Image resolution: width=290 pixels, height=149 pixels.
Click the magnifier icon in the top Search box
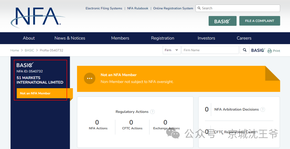(x=199, y=8)
